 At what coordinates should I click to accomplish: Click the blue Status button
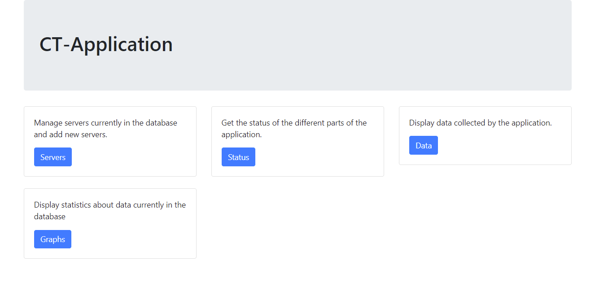coord(238,157)
